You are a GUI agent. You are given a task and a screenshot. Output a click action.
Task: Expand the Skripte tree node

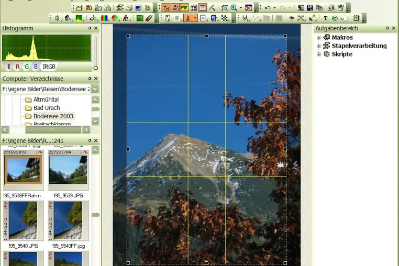(319, 54)
